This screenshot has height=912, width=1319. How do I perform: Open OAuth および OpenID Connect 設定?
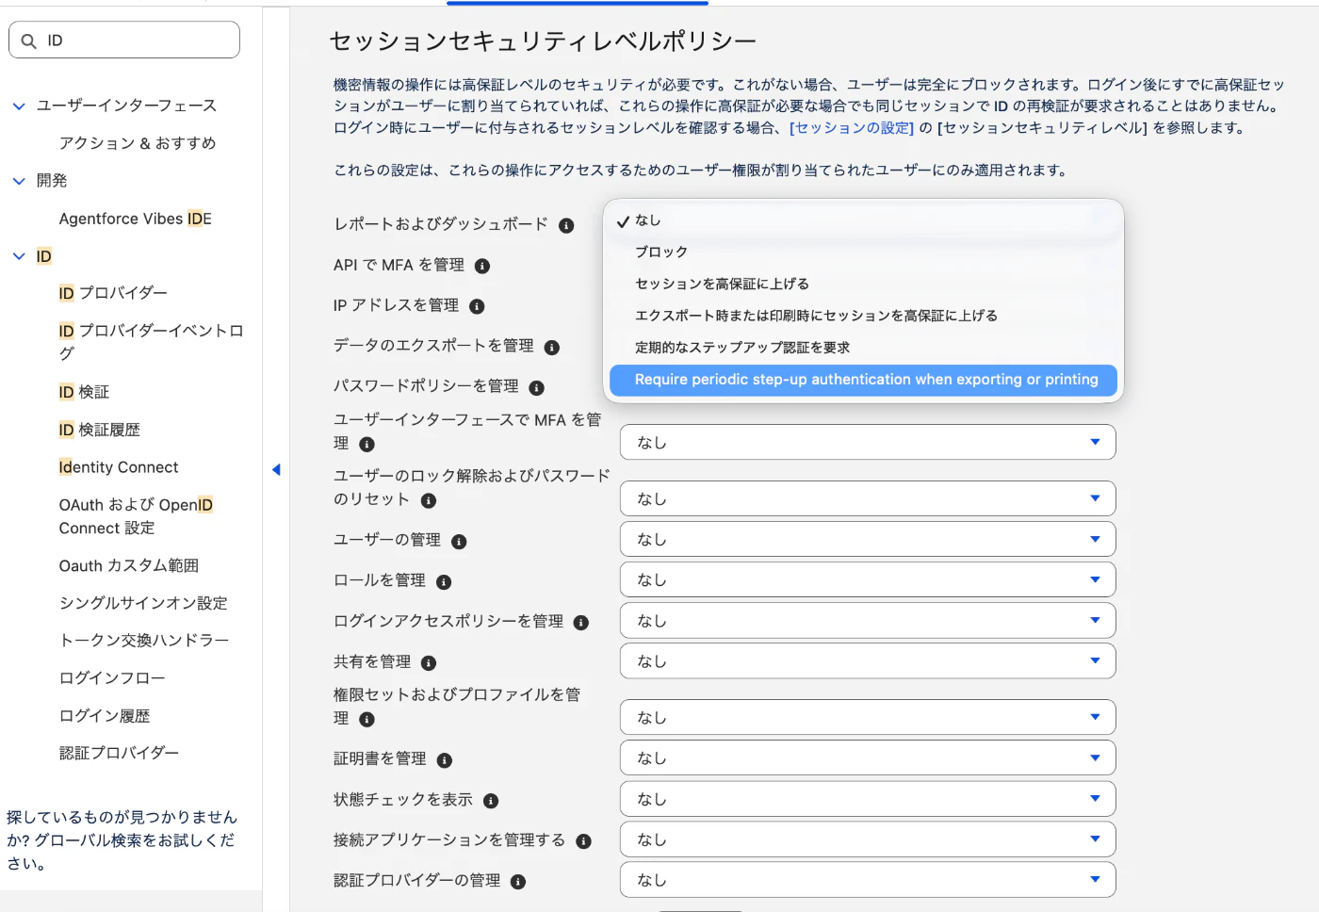136,516
